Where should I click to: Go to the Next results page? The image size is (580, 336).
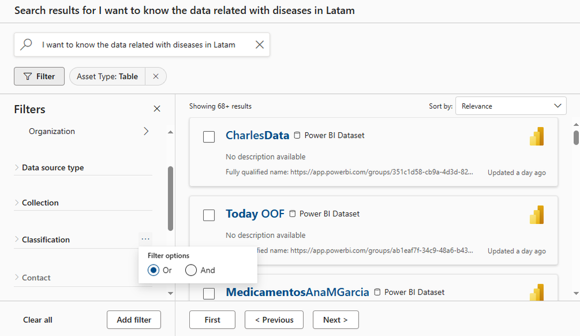coord(336,320)
